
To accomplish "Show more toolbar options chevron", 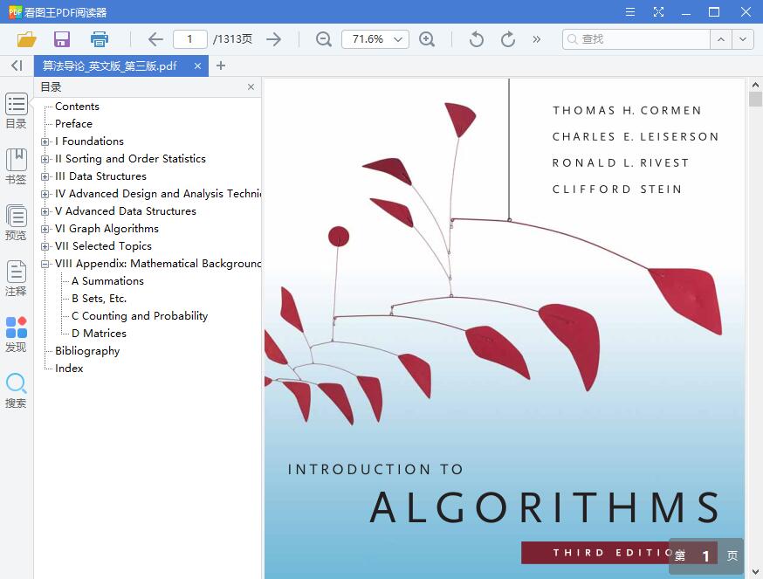I will click(536, 39).
